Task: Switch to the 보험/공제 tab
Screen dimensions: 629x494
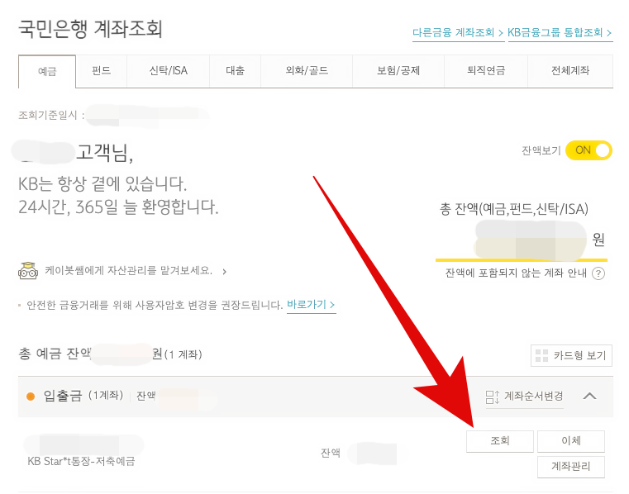Action: pos(398,71)
